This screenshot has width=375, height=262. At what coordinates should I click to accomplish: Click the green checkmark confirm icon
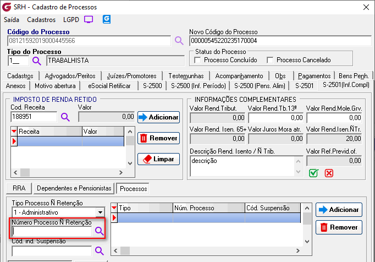(x=313, y=173)
